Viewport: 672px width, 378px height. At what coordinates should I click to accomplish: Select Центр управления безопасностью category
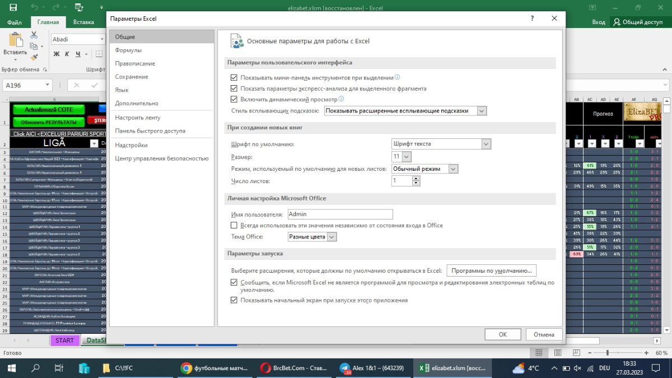(162, 158)
